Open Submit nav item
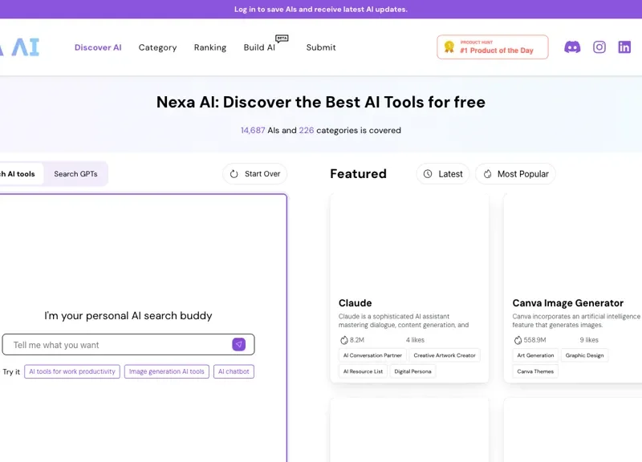 (321, 47)
